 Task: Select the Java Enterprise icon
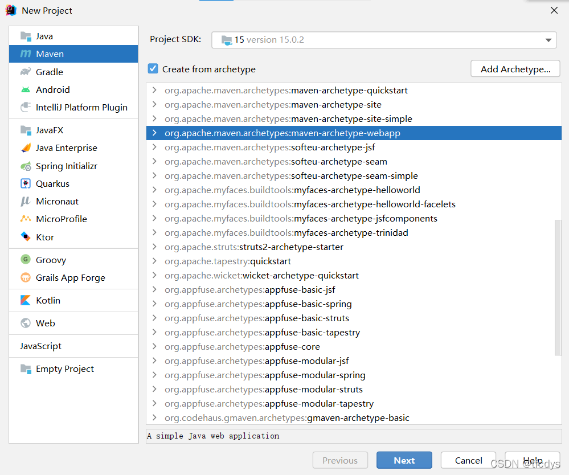(26, 148)
